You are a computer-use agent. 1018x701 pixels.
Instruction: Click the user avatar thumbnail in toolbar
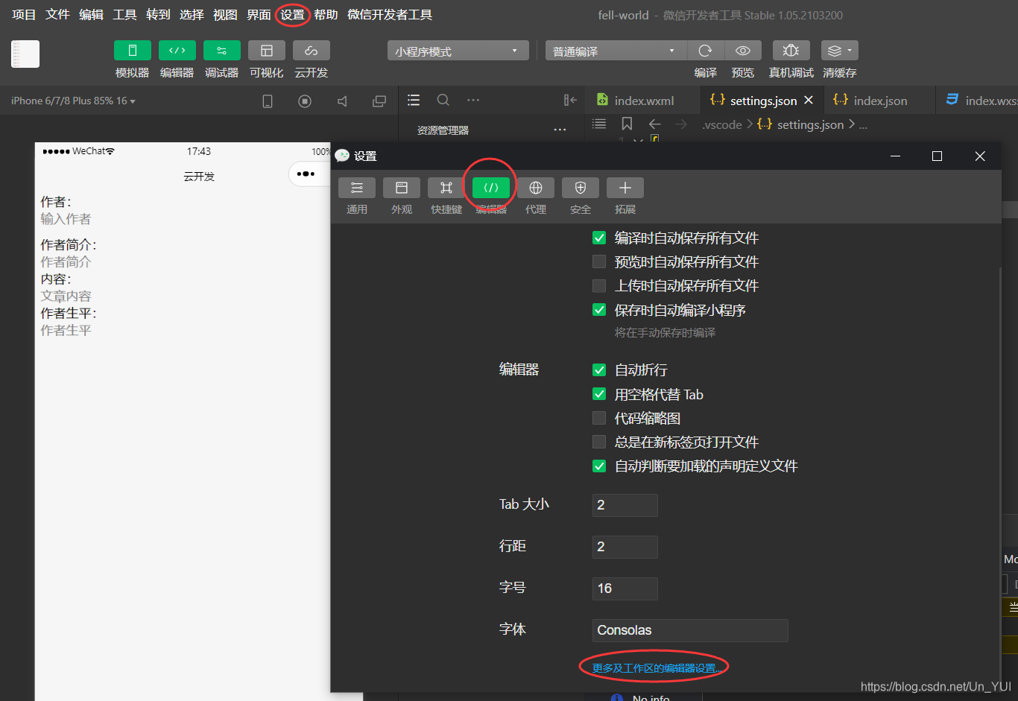click(25, 54)
